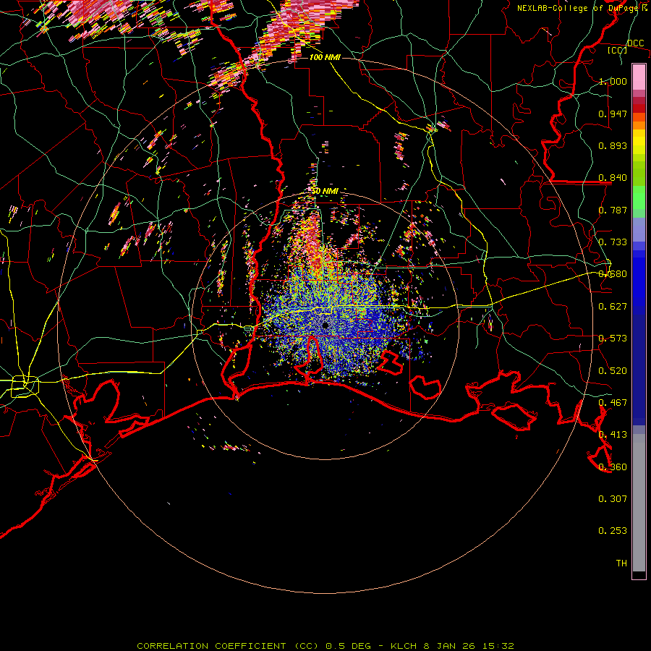Click the 0.947 scale value
651x651 pixels.
613,114
